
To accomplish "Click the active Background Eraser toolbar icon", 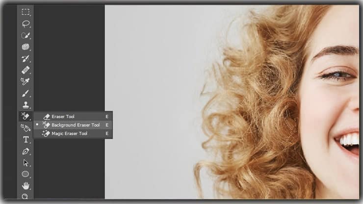I will [x=26, y=116].
